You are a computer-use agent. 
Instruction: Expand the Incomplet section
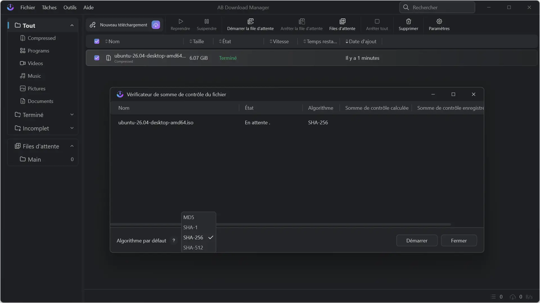point(72,128)
